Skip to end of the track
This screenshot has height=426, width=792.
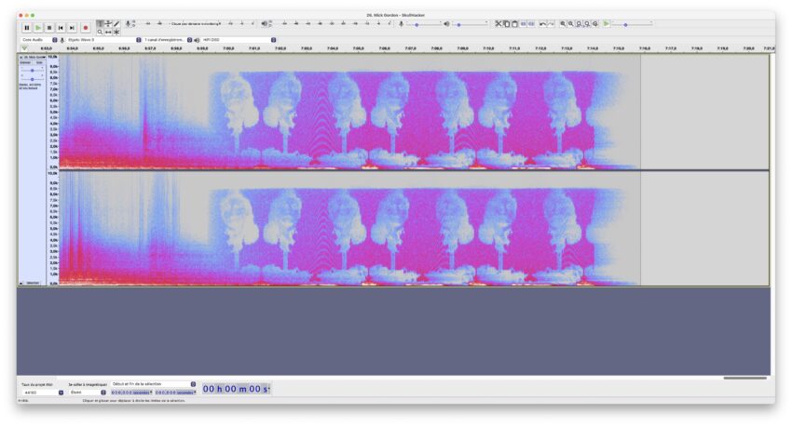point(72,28)
